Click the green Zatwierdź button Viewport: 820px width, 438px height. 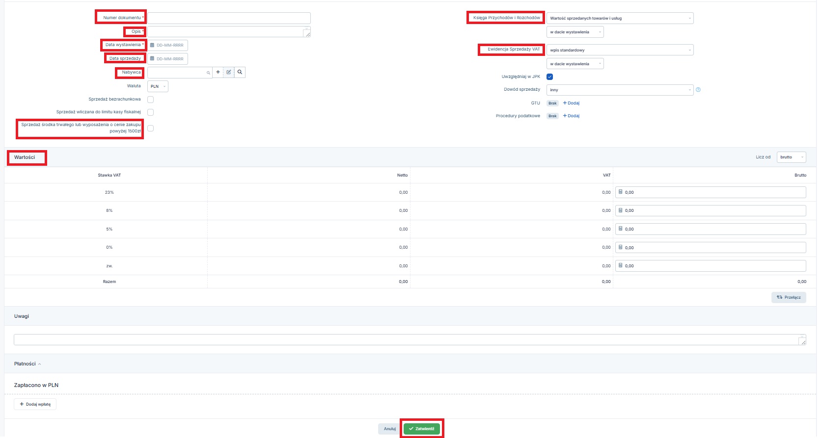click(x=422, y=429)
